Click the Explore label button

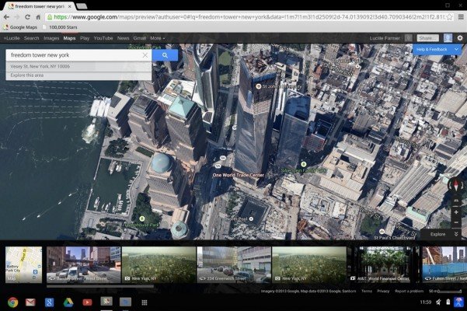pyautogui.click(x=437, y=234)
